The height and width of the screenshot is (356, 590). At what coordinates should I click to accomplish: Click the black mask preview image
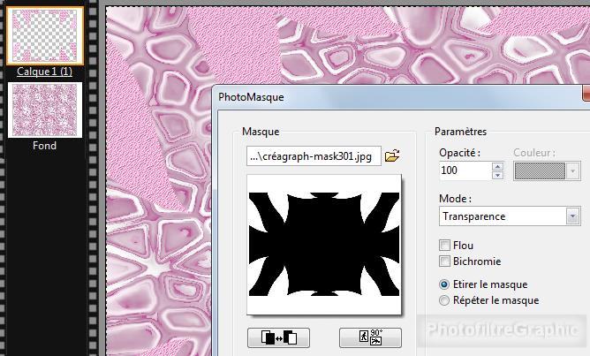[x=323, y=242]
